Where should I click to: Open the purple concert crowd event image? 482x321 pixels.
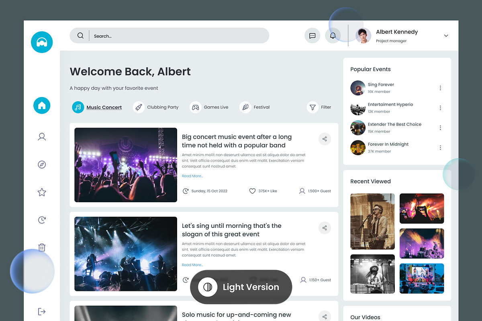coord(126,165)
